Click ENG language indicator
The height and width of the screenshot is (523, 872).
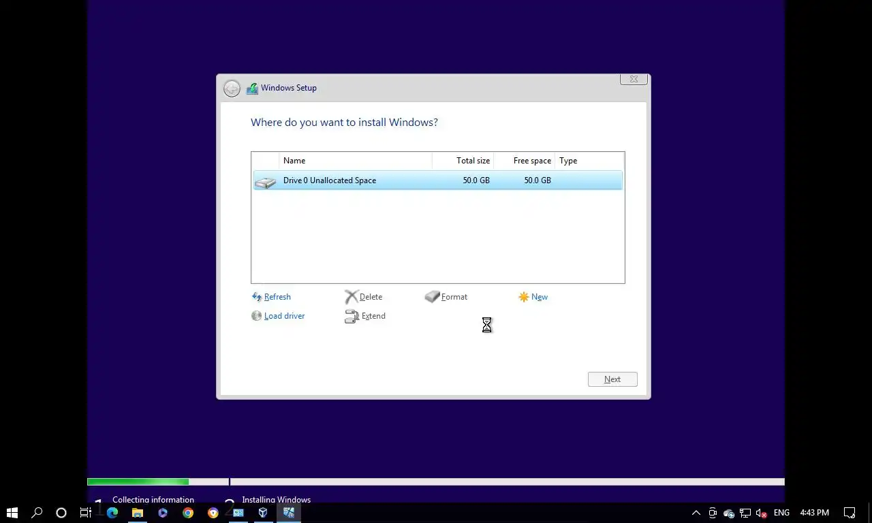coord(781,513)
